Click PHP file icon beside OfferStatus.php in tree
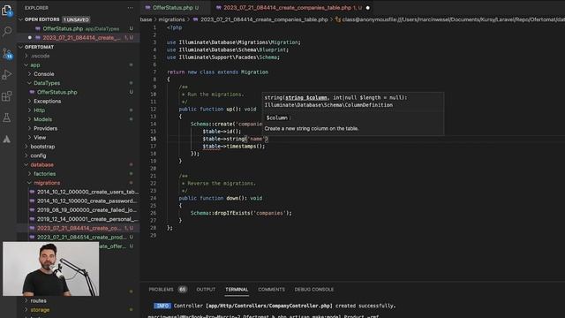 32,92
